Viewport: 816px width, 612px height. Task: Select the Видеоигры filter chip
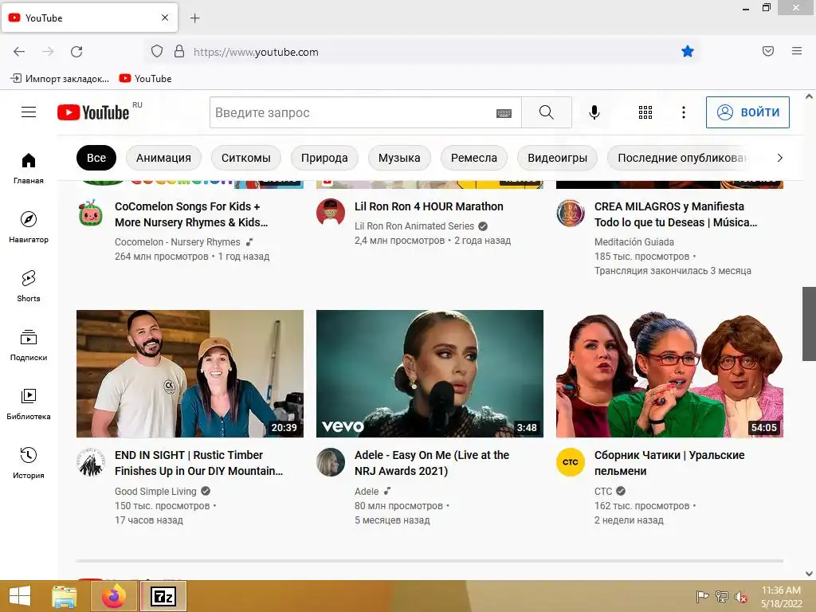(557, 158)
